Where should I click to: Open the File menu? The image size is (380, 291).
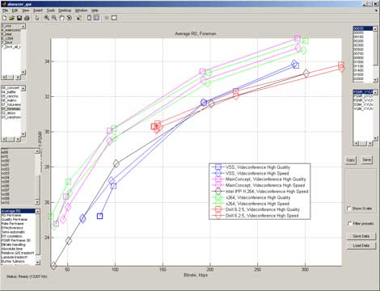coord(5,11)
